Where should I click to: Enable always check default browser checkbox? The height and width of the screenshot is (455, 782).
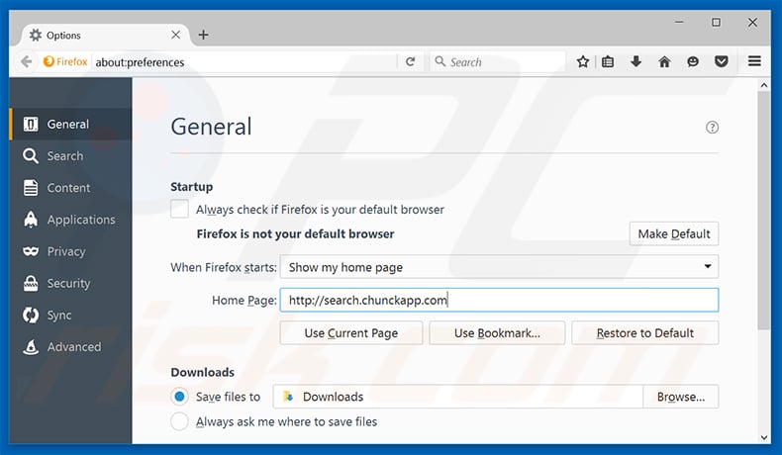(179, 210)
